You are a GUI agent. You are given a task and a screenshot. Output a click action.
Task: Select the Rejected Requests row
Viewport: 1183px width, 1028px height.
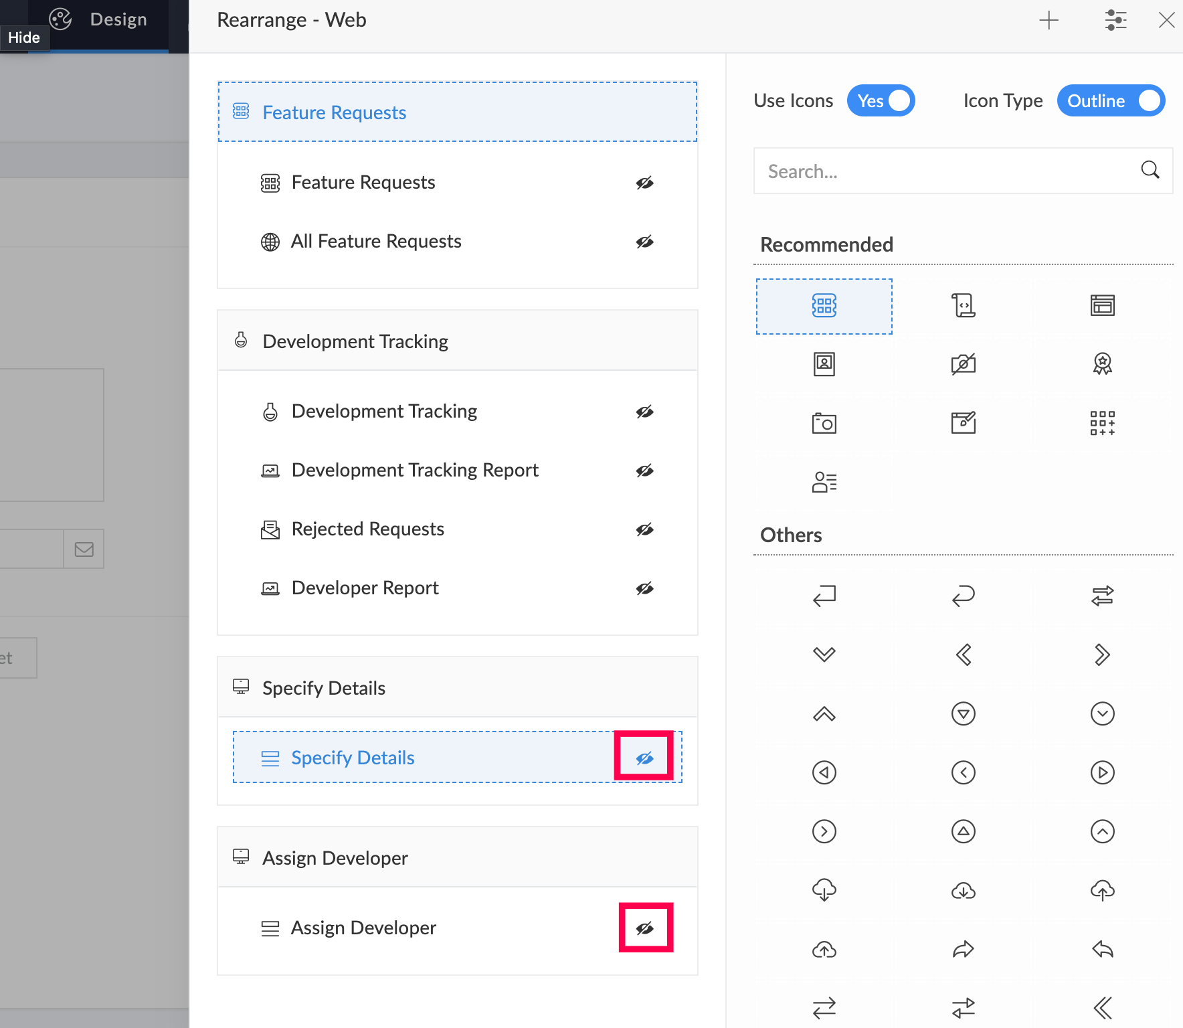click(458, 529)
